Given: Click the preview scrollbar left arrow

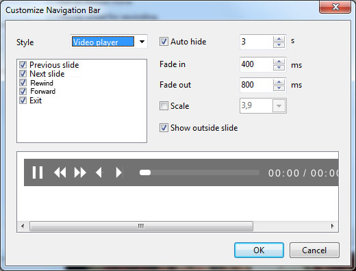Looking at the screenshot, I should pyautogui.click(x=23, y=226).
